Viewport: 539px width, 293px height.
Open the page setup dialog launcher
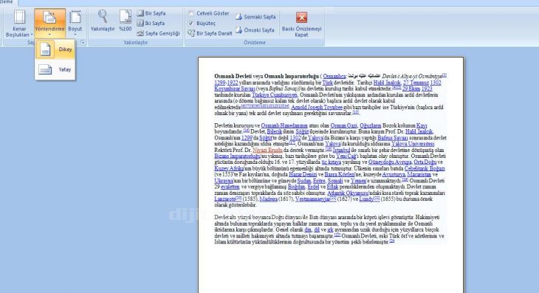83,42
